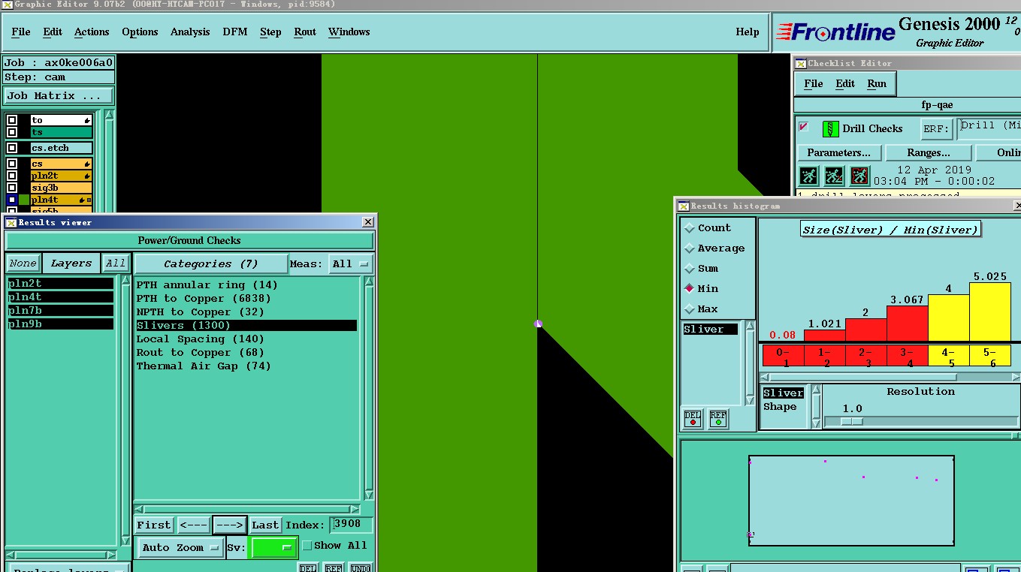1021x572 pixels.
Task: Select the Max radio option
Action: click(689, 309)
